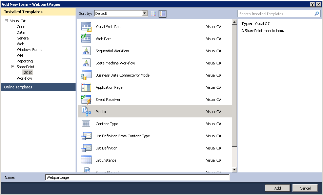Switch to medium icons list view
The height and width of the screenshot is (195, 323).
pos(163,13)
